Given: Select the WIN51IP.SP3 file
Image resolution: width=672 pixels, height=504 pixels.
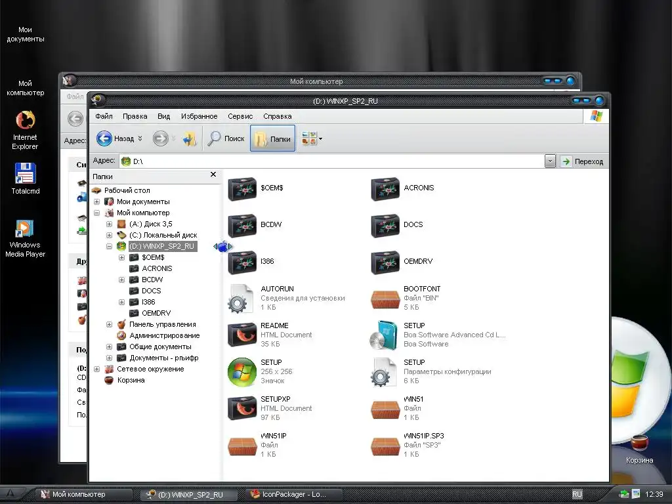Looking at the screenshot, I should point(407,445).
